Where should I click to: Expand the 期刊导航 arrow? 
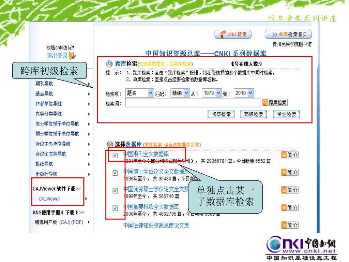[x=89, y=84]
